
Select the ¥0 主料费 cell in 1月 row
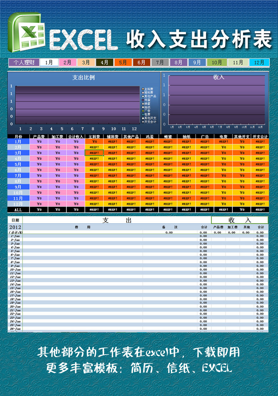coord(94,142)
